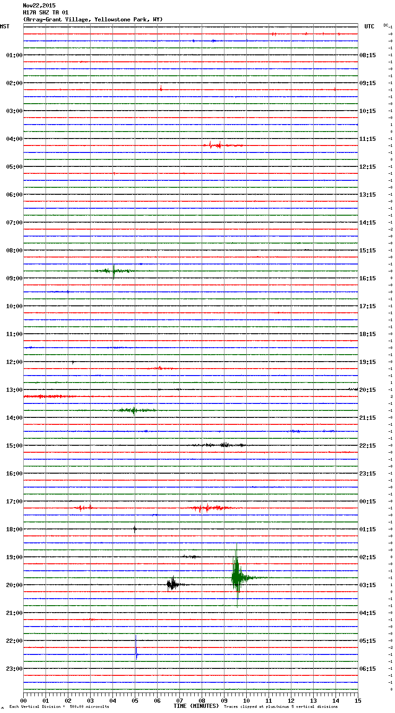Click minute 15 on the time axis
Viewport: 395px width, 713px height.
tap(358, 700)
